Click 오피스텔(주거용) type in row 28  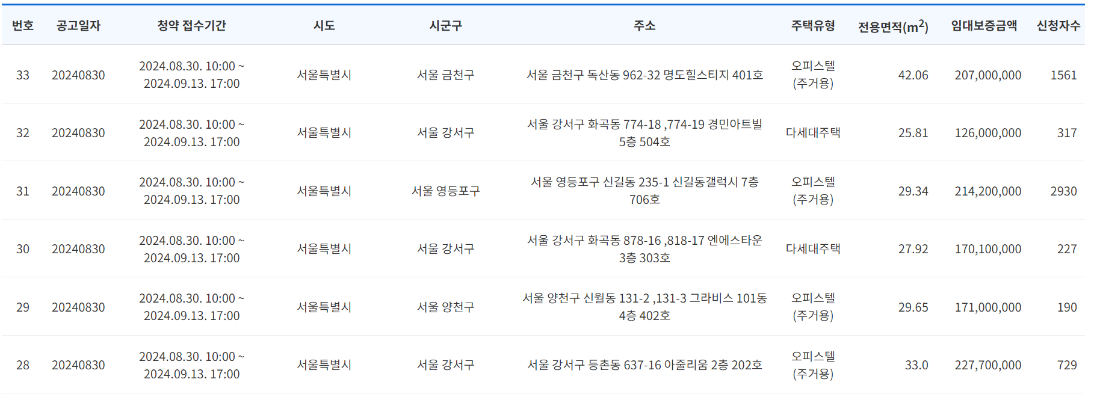click(x=813, y=365)
